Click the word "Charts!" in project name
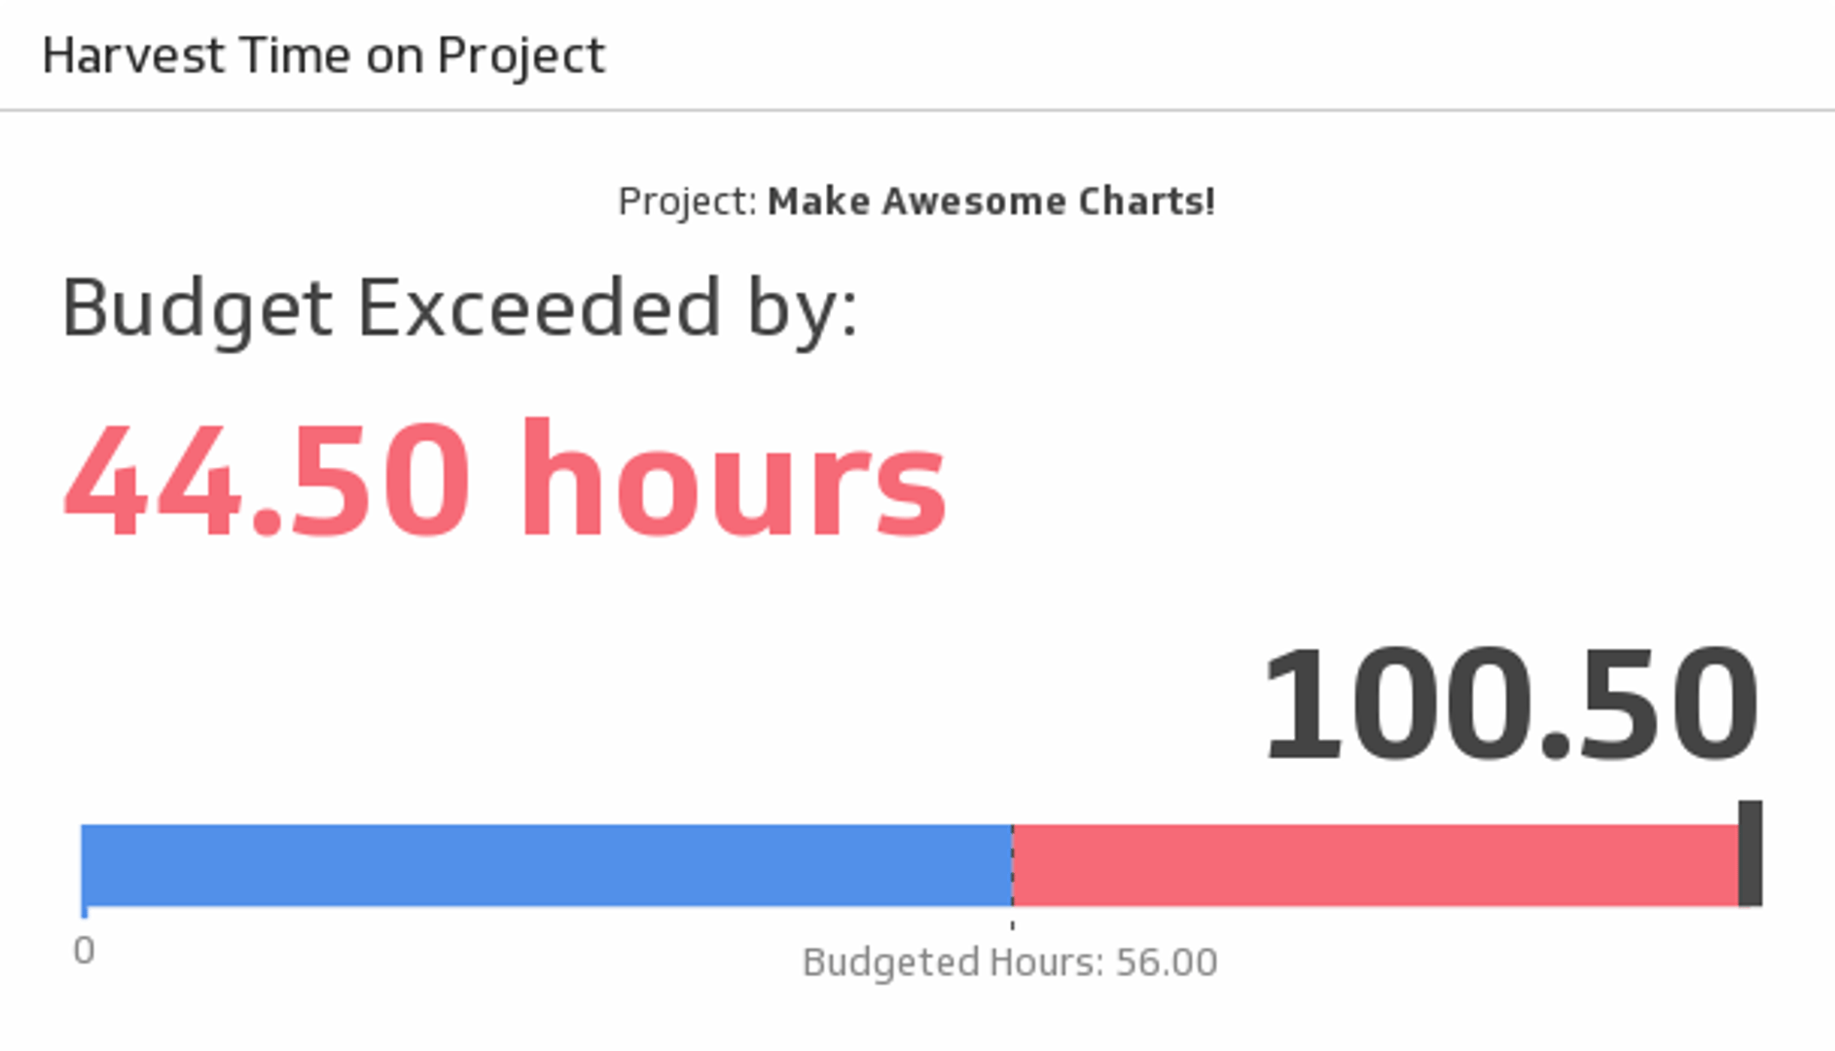This screenshot has height=1051, width=1835. pos(1146,201)
